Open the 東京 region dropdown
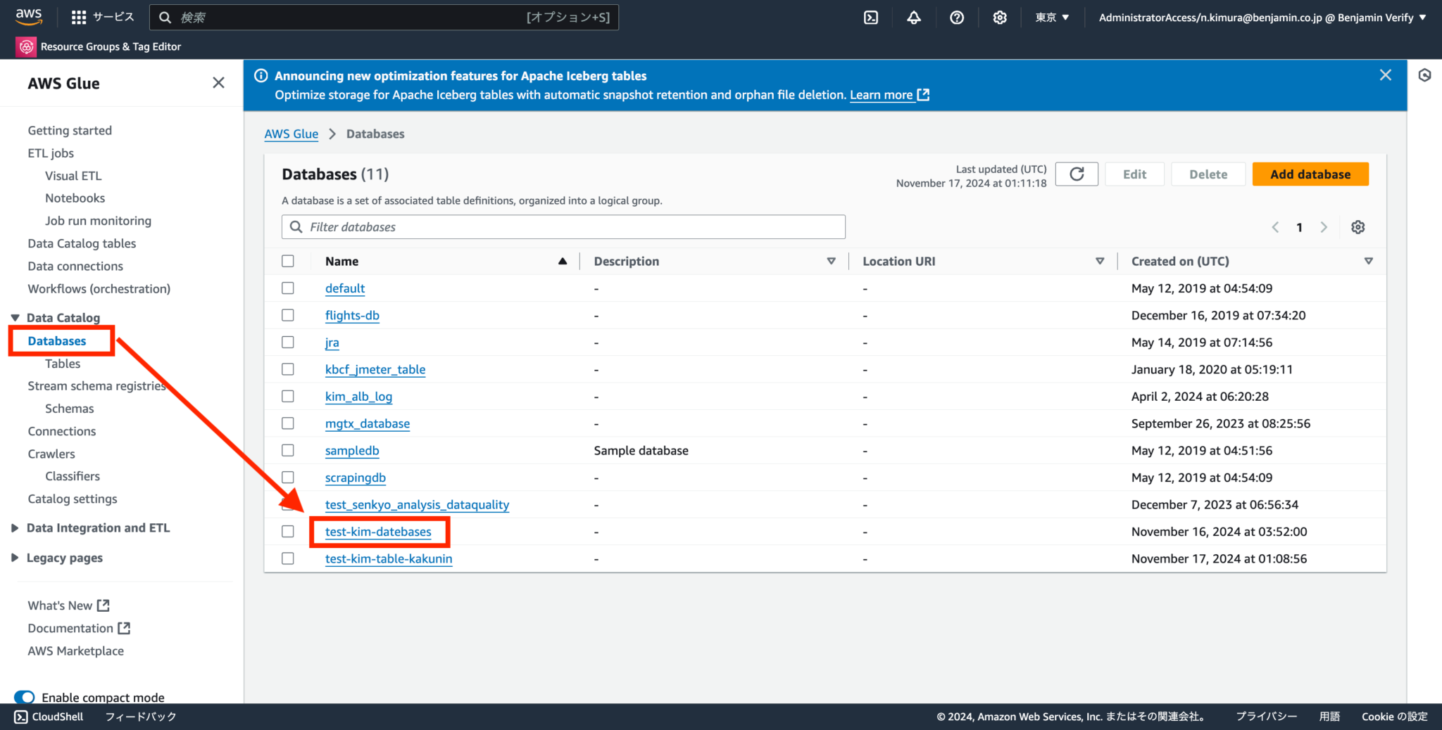The width and height of the screenshot is (1442, 730). (x=1051, y=17)
